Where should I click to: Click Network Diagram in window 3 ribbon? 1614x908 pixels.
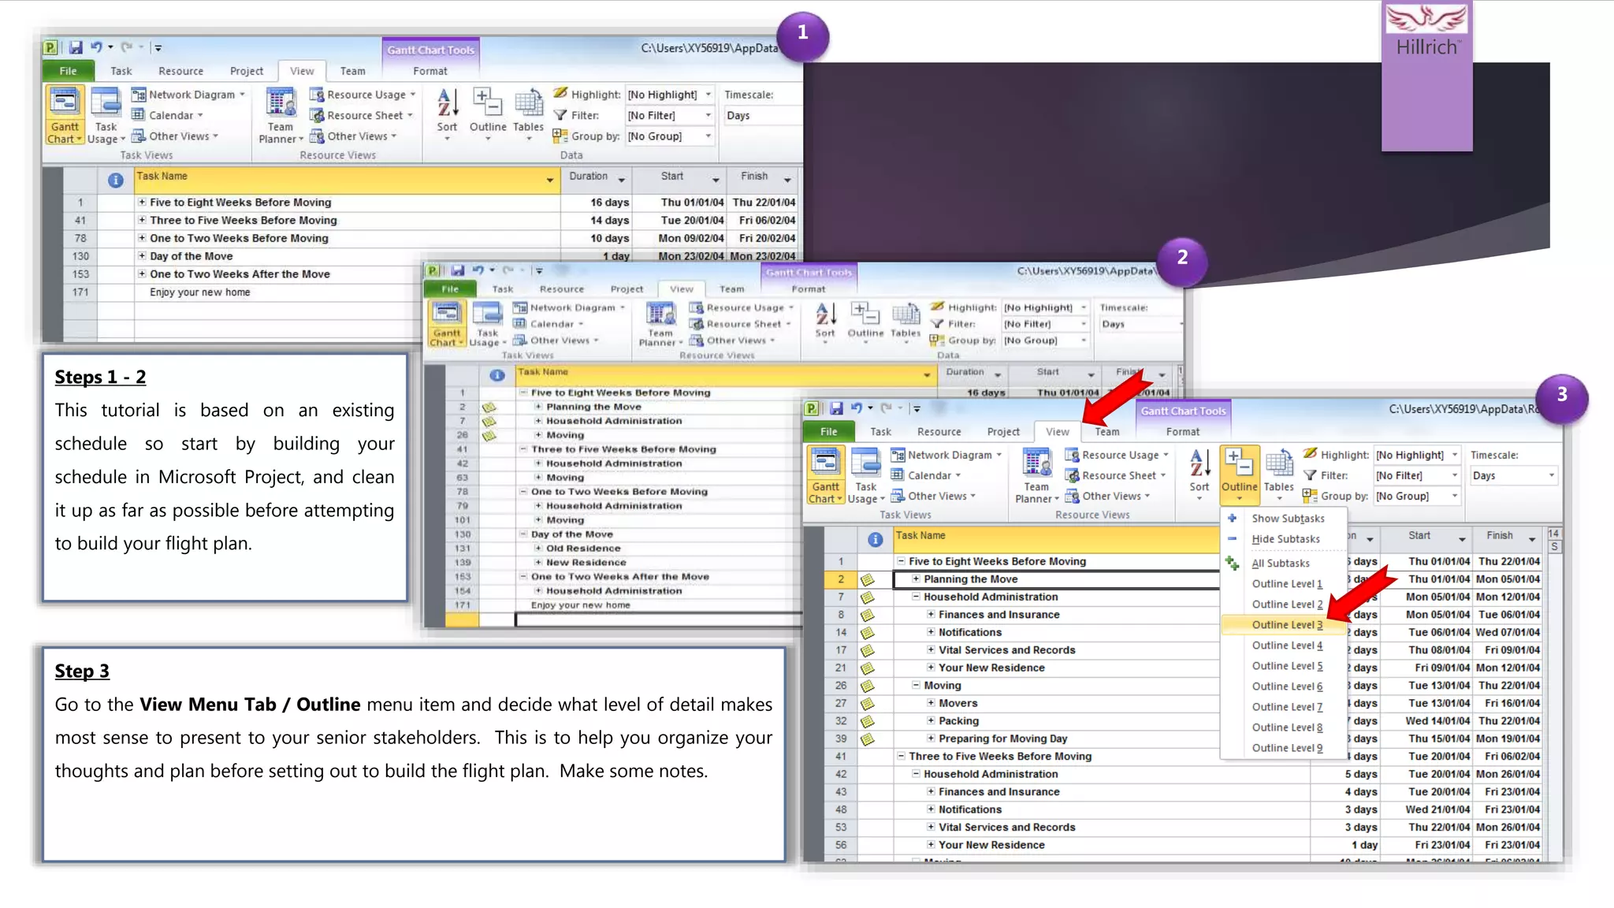tap(946, 455)
